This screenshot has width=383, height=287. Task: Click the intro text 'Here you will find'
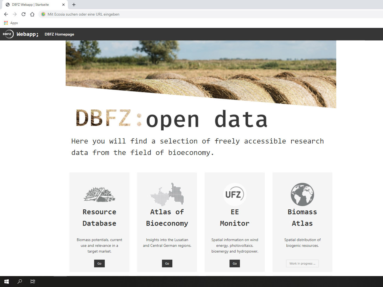point(109,141)
